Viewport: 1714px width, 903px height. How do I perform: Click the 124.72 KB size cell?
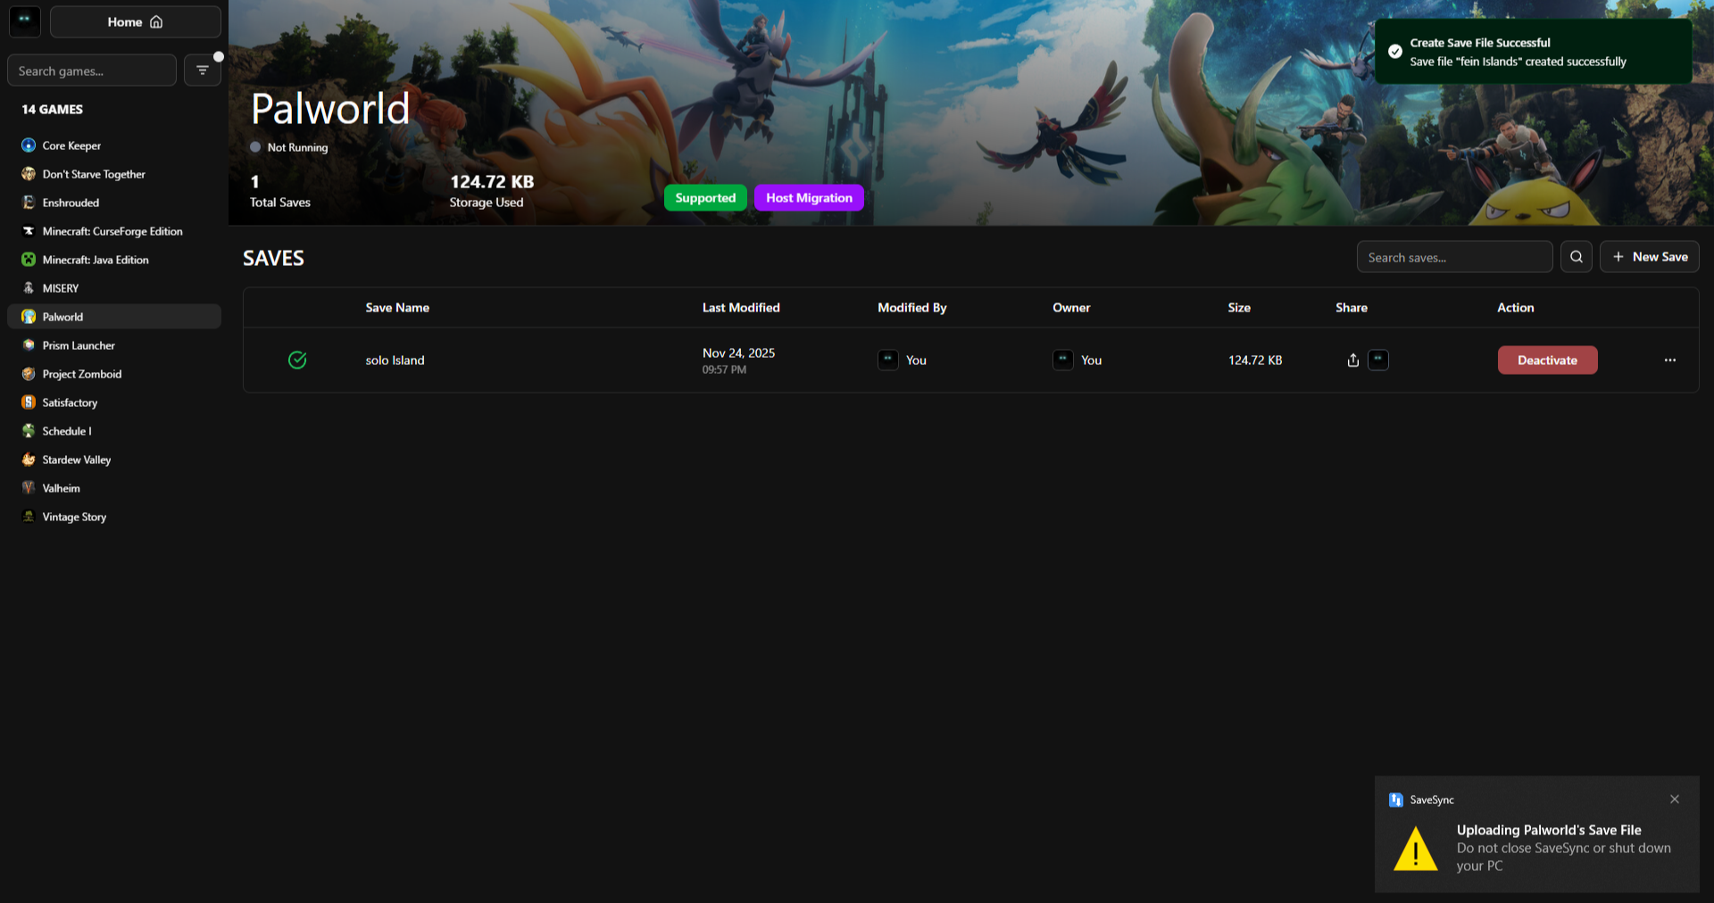[x=1255, y=360]
